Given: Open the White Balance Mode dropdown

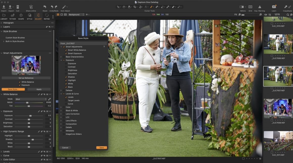Looking at the screenshot, I should (x=31, y=99).
